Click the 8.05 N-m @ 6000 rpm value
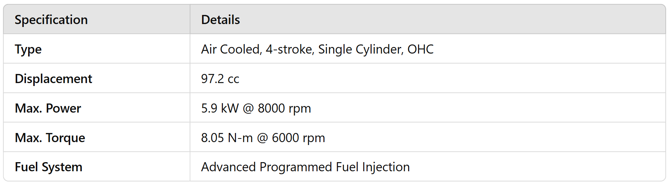Image resolution: width=669 pixels, height=184 pixels. (x=263, y=138)
